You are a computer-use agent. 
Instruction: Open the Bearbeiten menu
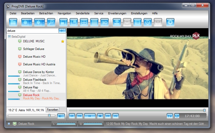click(x=28, y=13)
